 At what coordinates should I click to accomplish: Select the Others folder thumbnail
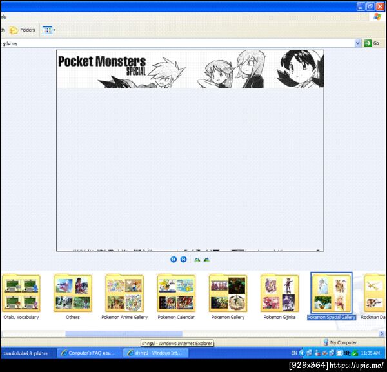(x=73, y=293)
